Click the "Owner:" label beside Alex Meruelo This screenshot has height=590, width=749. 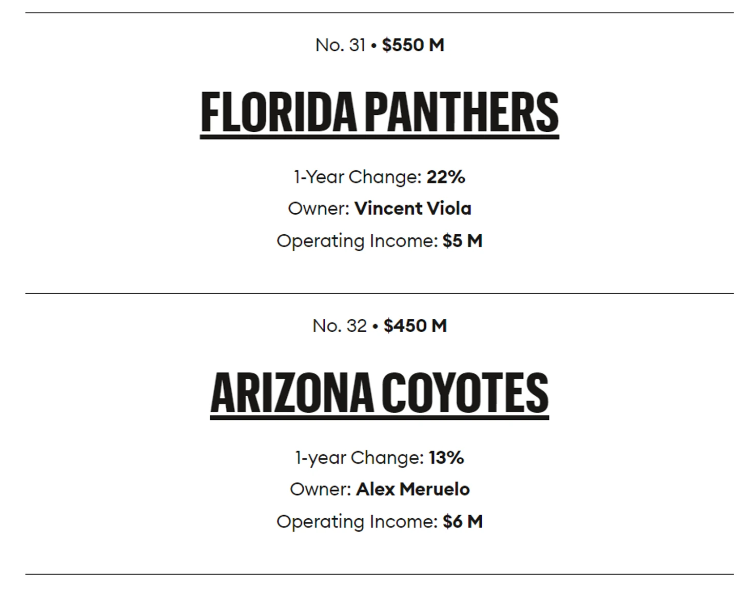click(x=321, y=490)
